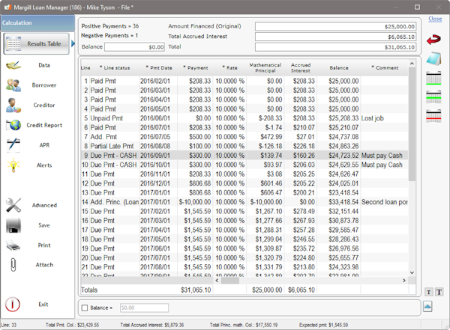The image size is (450, 330).
Task: Open the notepad icon on right
Action: tap(433, 59)
